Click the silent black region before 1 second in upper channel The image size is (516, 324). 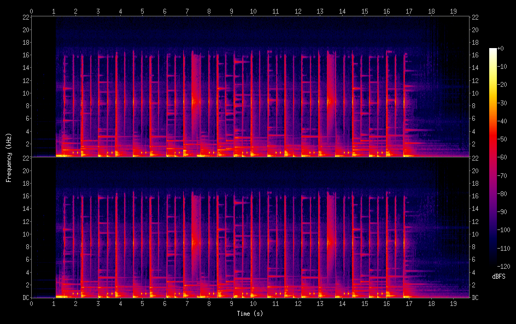tap(44, 82)
